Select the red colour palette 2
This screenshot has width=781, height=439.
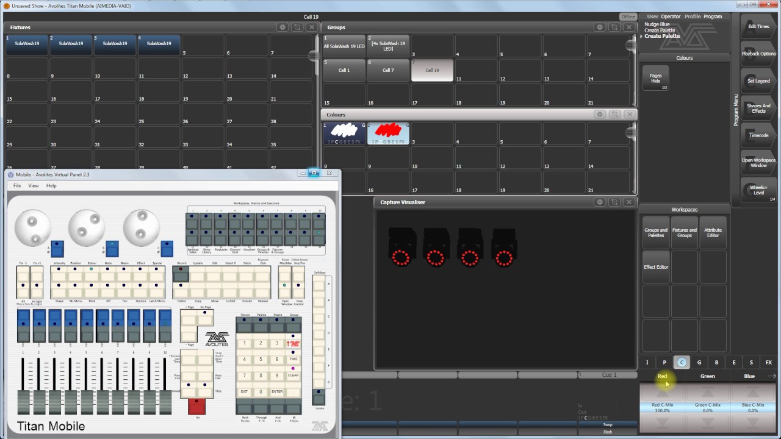pyautogui.click(x=388, y=132)
